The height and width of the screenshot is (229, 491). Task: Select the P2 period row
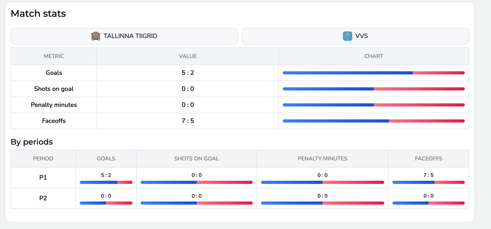pyautogui.click(x=43, y=198)
